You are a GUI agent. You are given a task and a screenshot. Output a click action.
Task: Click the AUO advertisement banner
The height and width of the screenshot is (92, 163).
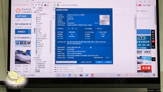tap(144, 42)
